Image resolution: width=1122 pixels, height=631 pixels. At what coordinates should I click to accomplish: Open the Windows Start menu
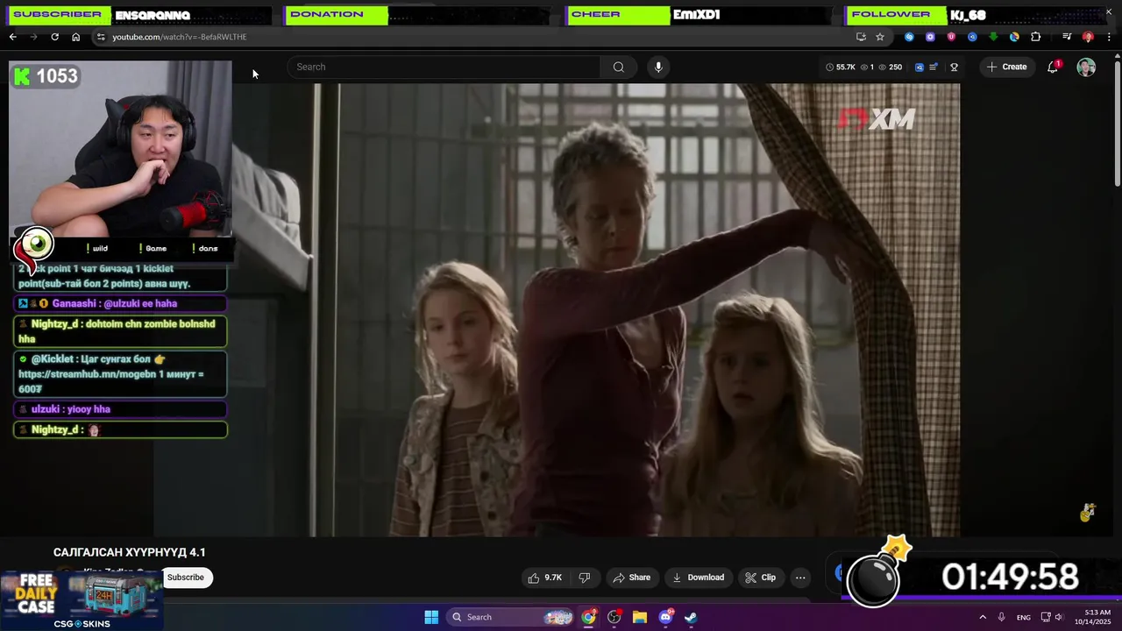(431, 617)
